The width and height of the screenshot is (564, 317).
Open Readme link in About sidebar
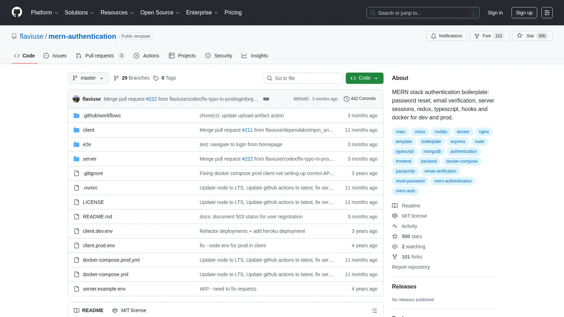406,206
